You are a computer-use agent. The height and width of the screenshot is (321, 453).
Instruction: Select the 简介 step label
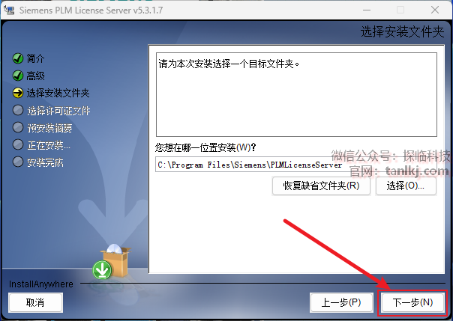[x=35, y=58]
